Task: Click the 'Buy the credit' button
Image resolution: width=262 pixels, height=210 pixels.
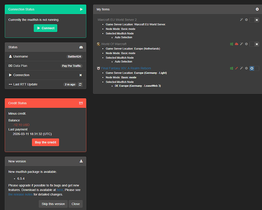Action: coord(45,142)
